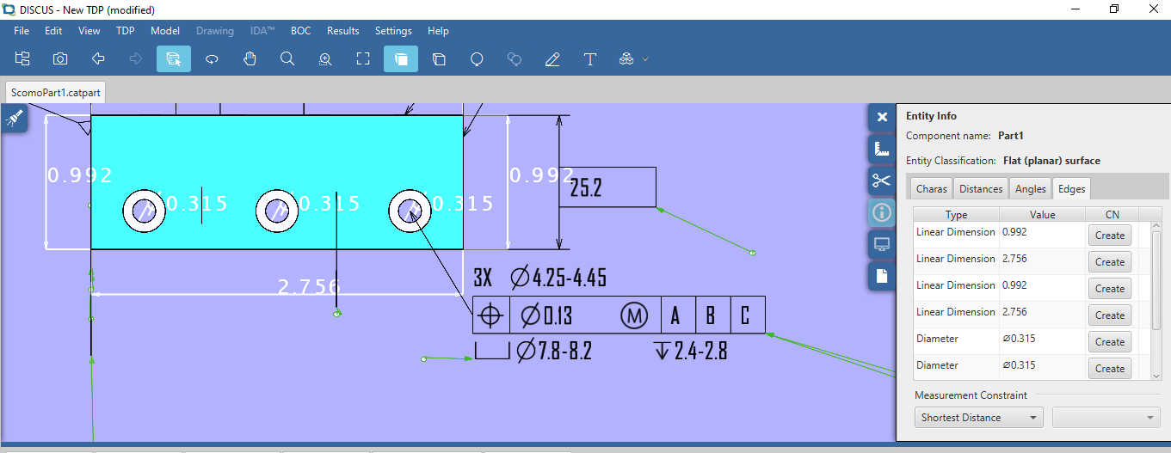Expand the stacked cubes toolbar dropdown arrow
Image resolution: width=1171 pixels, height=453 pixels.
pyautogui.click(x=645, y=59)
